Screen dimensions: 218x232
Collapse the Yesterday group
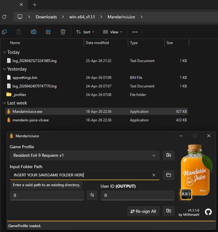(5, 69)
